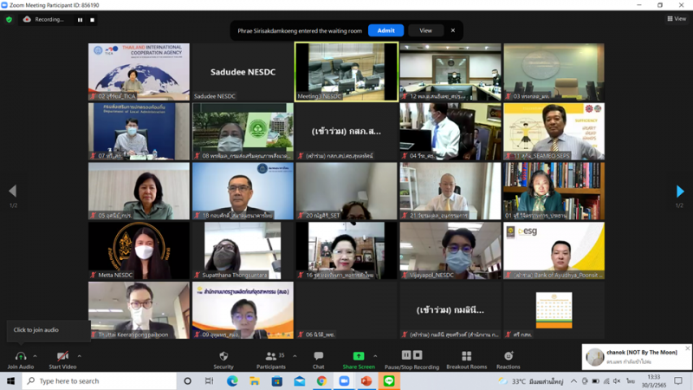Open the chanok [NOT By The Moon] notification
The image size is (693, 390).
click(637, 357)
